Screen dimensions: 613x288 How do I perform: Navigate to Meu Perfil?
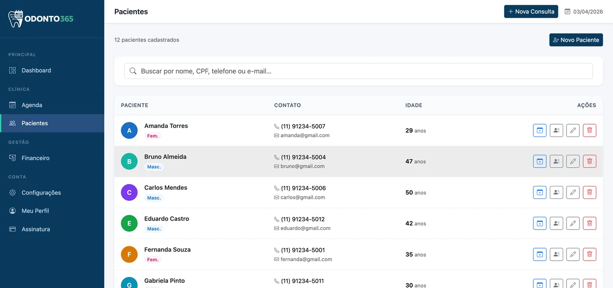pos(35,211)
